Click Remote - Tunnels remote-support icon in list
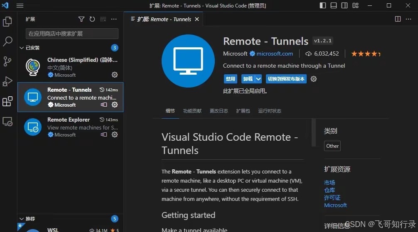 point(104,105)
